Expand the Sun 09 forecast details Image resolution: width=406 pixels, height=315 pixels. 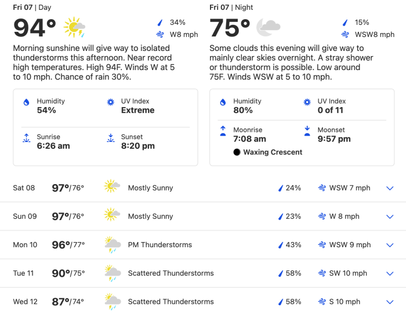390,217
